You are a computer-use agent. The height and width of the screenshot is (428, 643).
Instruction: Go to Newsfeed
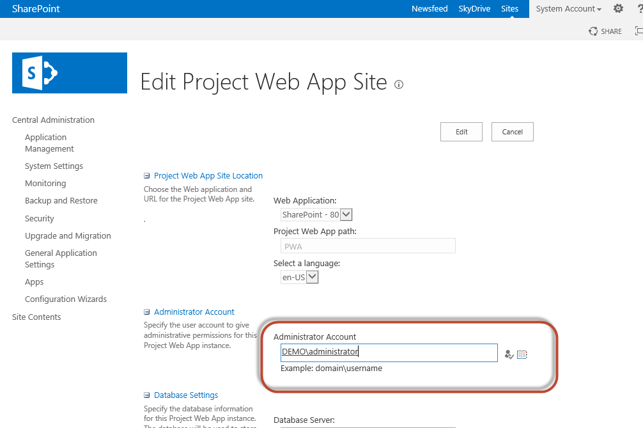[x=430, y=8]
